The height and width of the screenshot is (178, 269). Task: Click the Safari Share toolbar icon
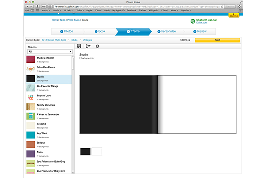click(50, 6)
